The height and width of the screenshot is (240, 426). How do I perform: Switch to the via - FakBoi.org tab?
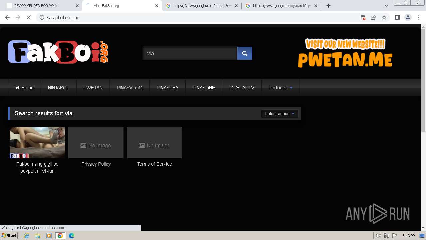[122, 6]
